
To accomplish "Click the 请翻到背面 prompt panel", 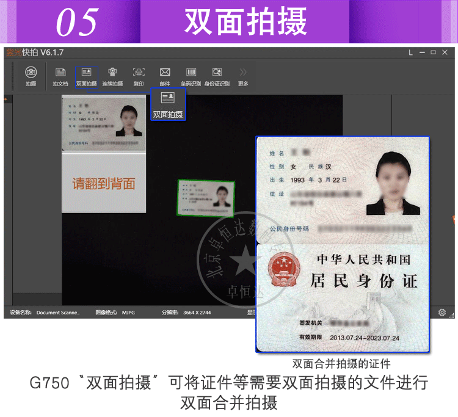I will coord(104,183).
